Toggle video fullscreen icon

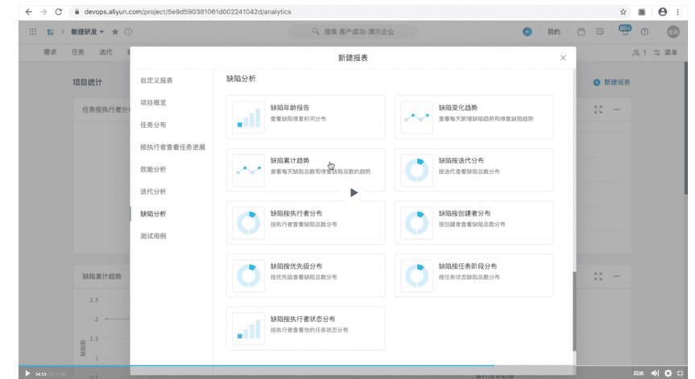pyautogui.click(x=681, y=373)
